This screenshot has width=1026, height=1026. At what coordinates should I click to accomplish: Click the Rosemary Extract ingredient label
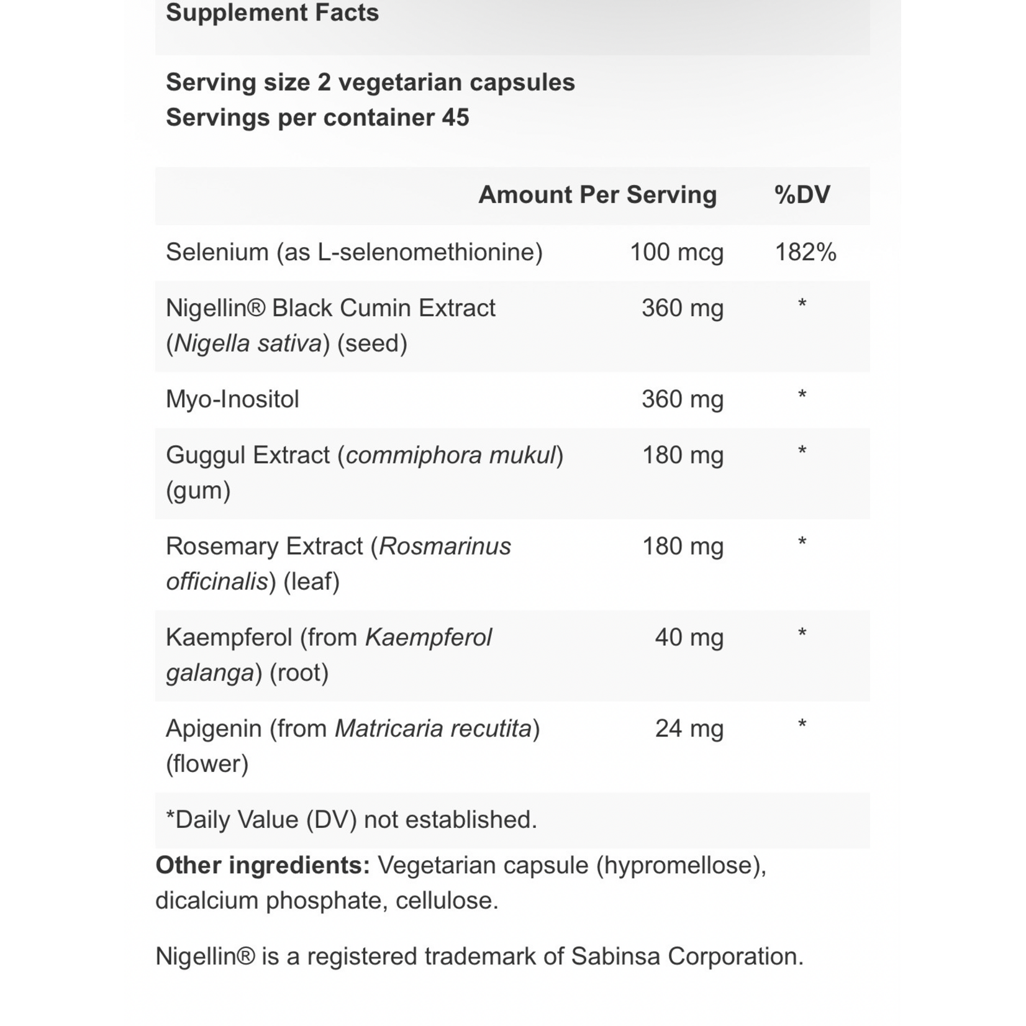pyautogui.click(x=338, y=564)
